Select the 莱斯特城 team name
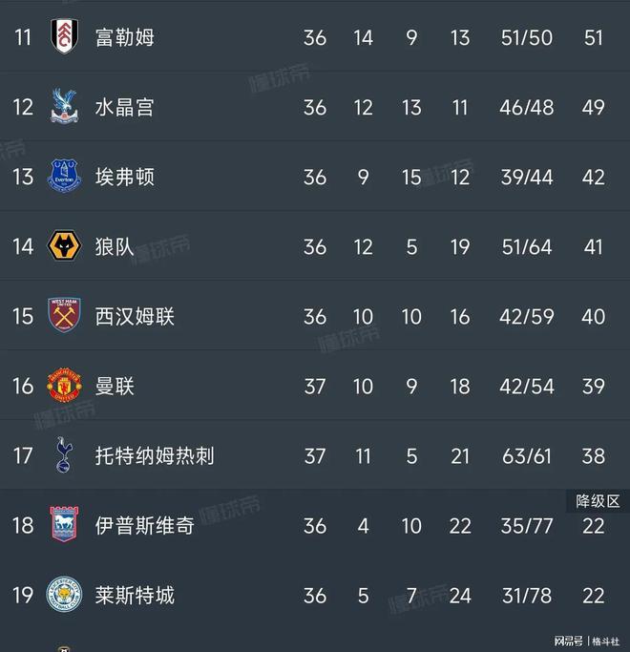 pos(135,596)
